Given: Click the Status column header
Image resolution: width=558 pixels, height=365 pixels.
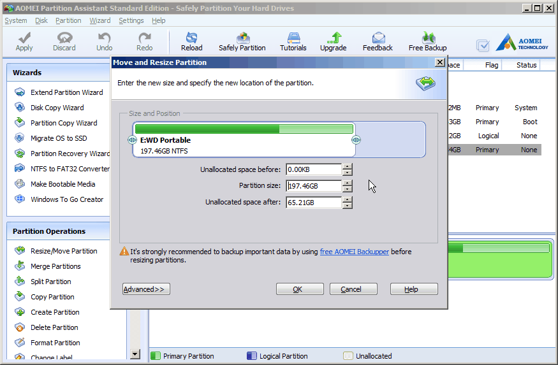Looking at the screenshot, I should (x=526, y=65).
